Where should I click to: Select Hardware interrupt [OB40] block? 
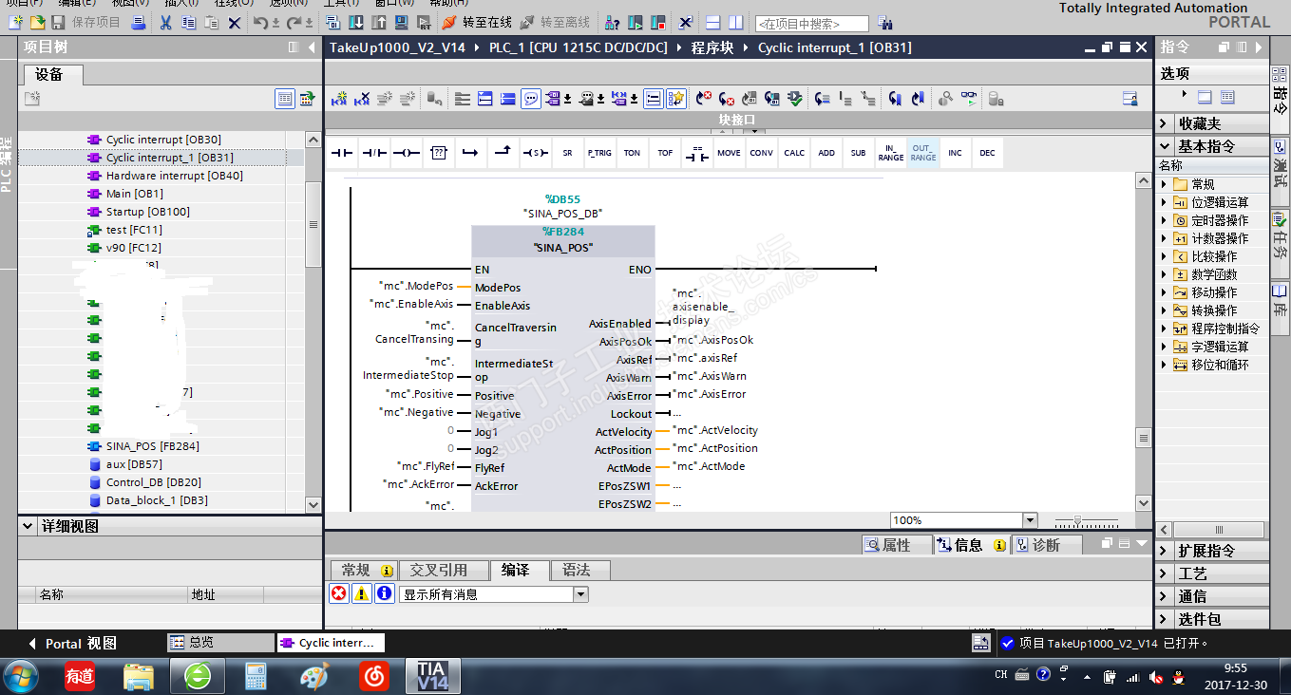pyautogui.click(x=175, y=176)
